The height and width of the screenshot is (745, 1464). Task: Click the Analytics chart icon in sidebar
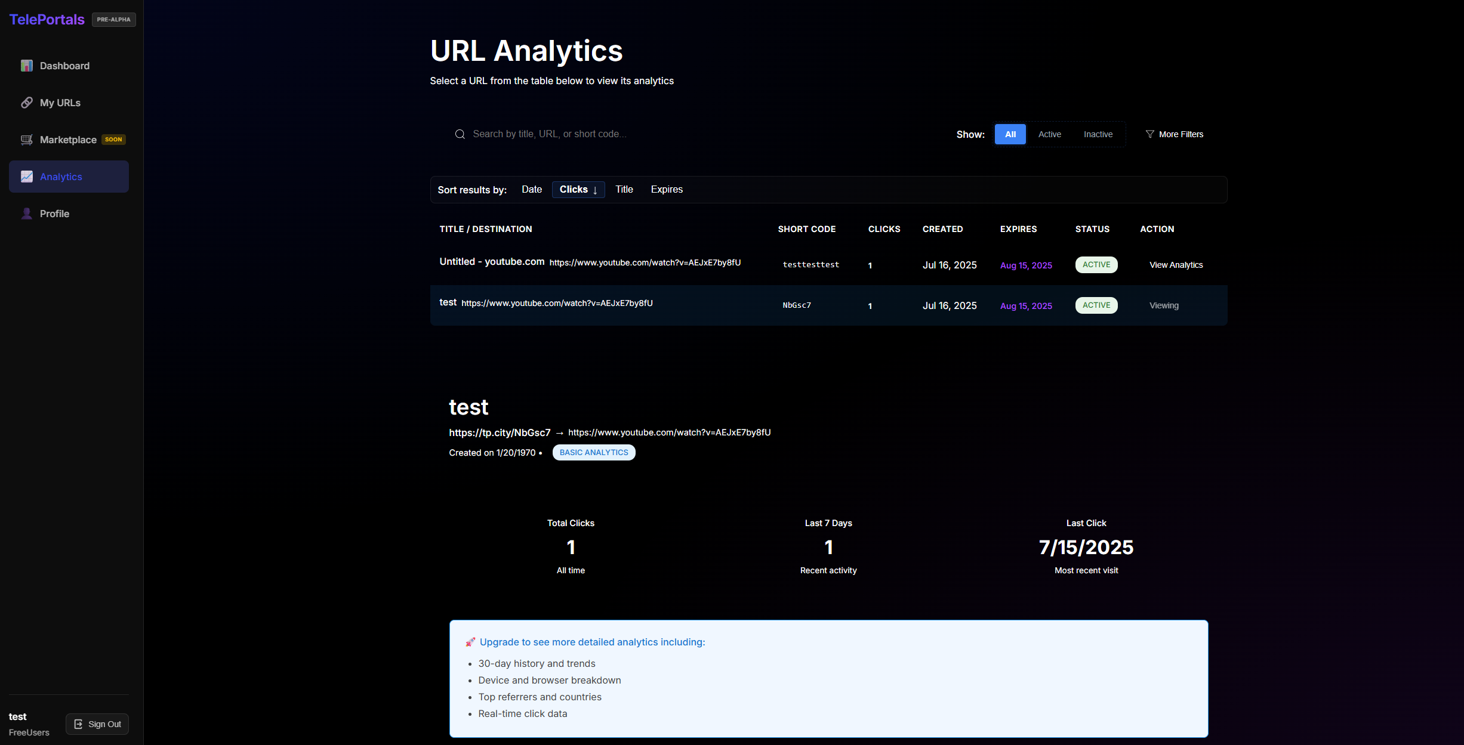pos(27,177)
